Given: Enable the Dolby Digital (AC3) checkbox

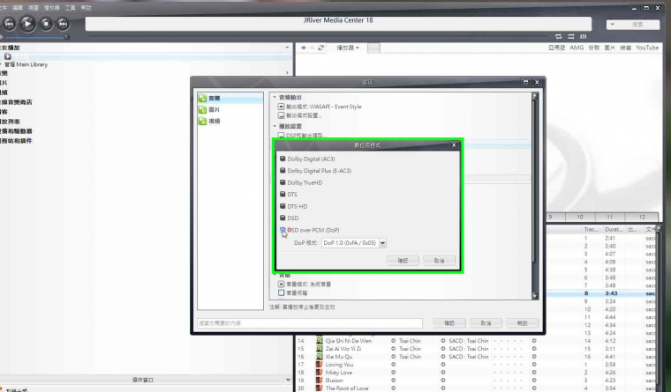Looking at the screenshot, I should point(283,159).
